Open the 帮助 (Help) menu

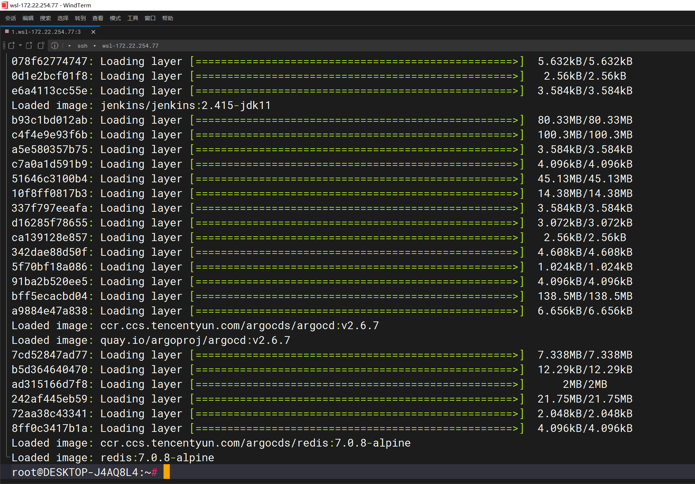tap(168, 18)
